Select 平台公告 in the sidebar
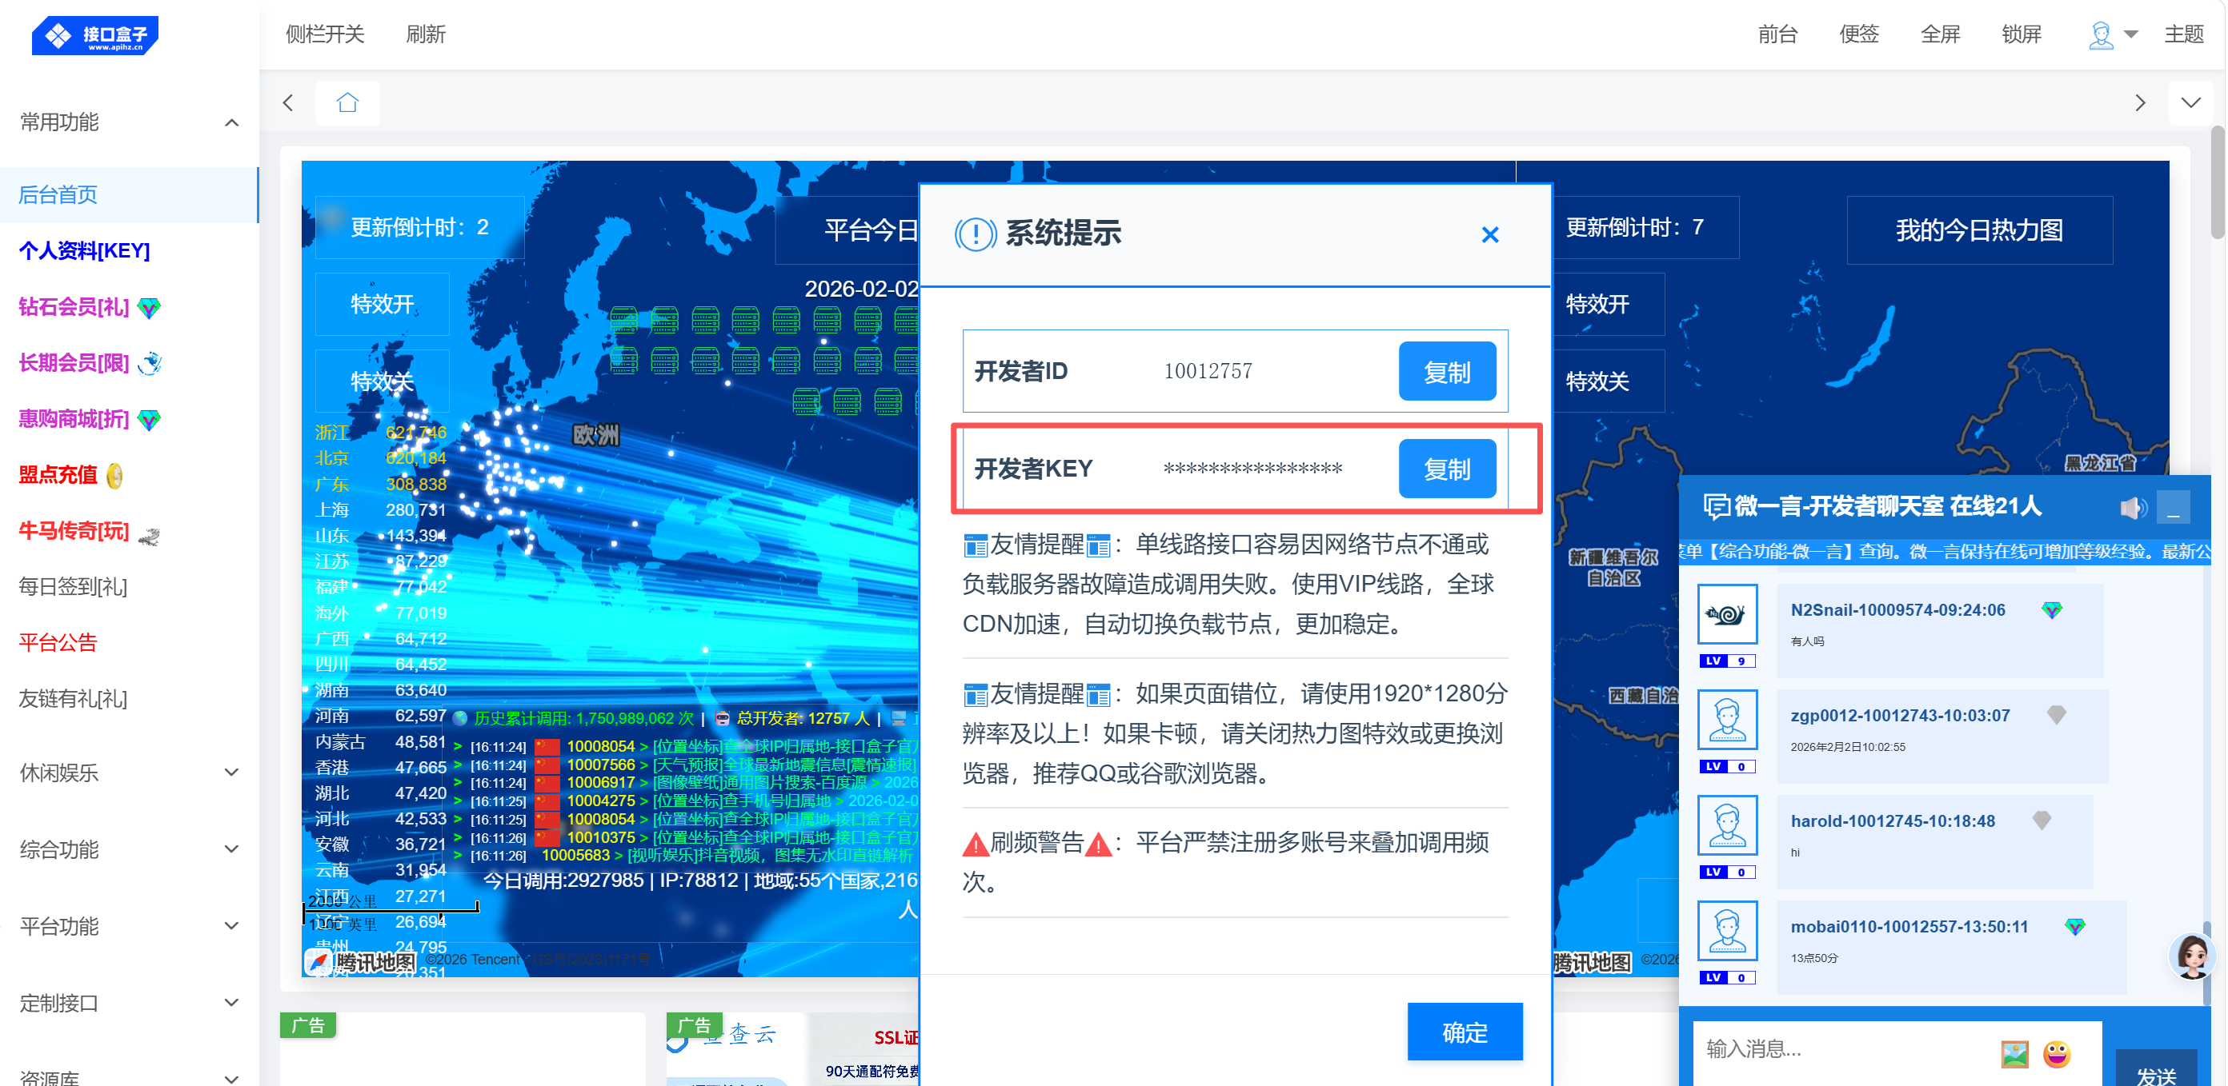This screenshot has height=1086, width=2228. click(x=57, y=643)
